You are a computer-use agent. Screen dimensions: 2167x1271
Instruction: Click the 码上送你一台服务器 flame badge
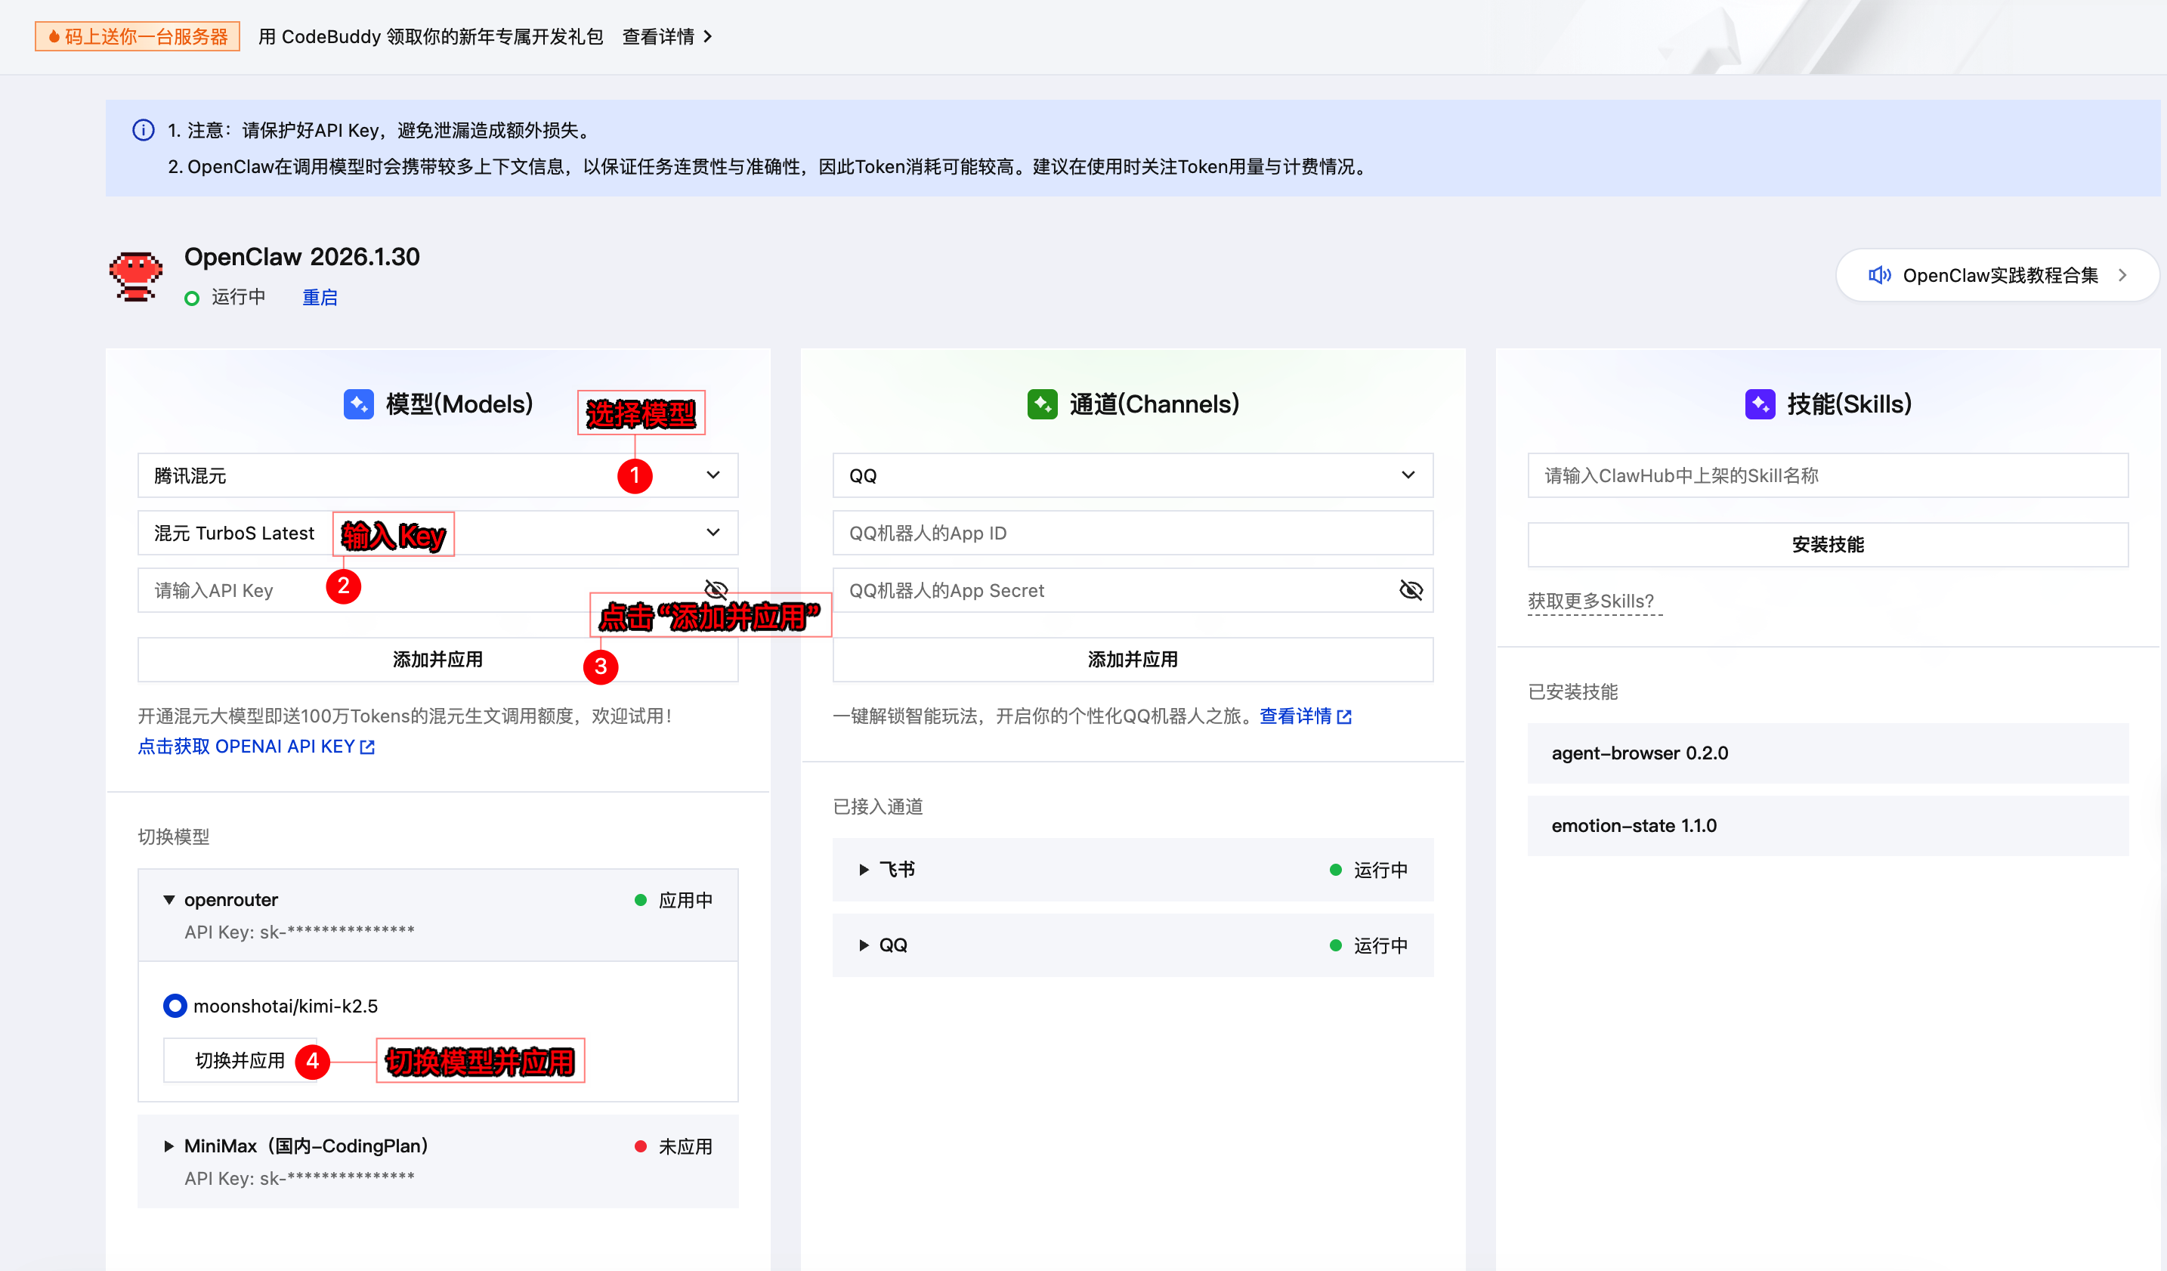click(137, 36)
